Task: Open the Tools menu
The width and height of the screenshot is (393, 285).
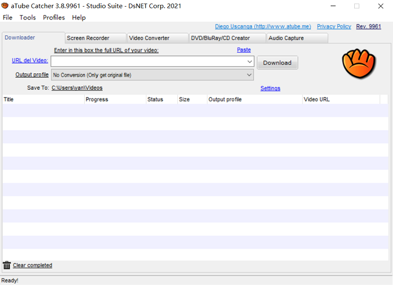Action: pyautogui.click(x=28, y=17)
